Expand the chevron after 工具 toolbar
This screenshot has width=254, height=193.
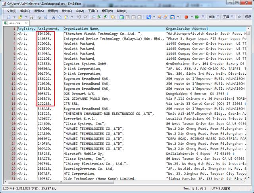[232, 16]
